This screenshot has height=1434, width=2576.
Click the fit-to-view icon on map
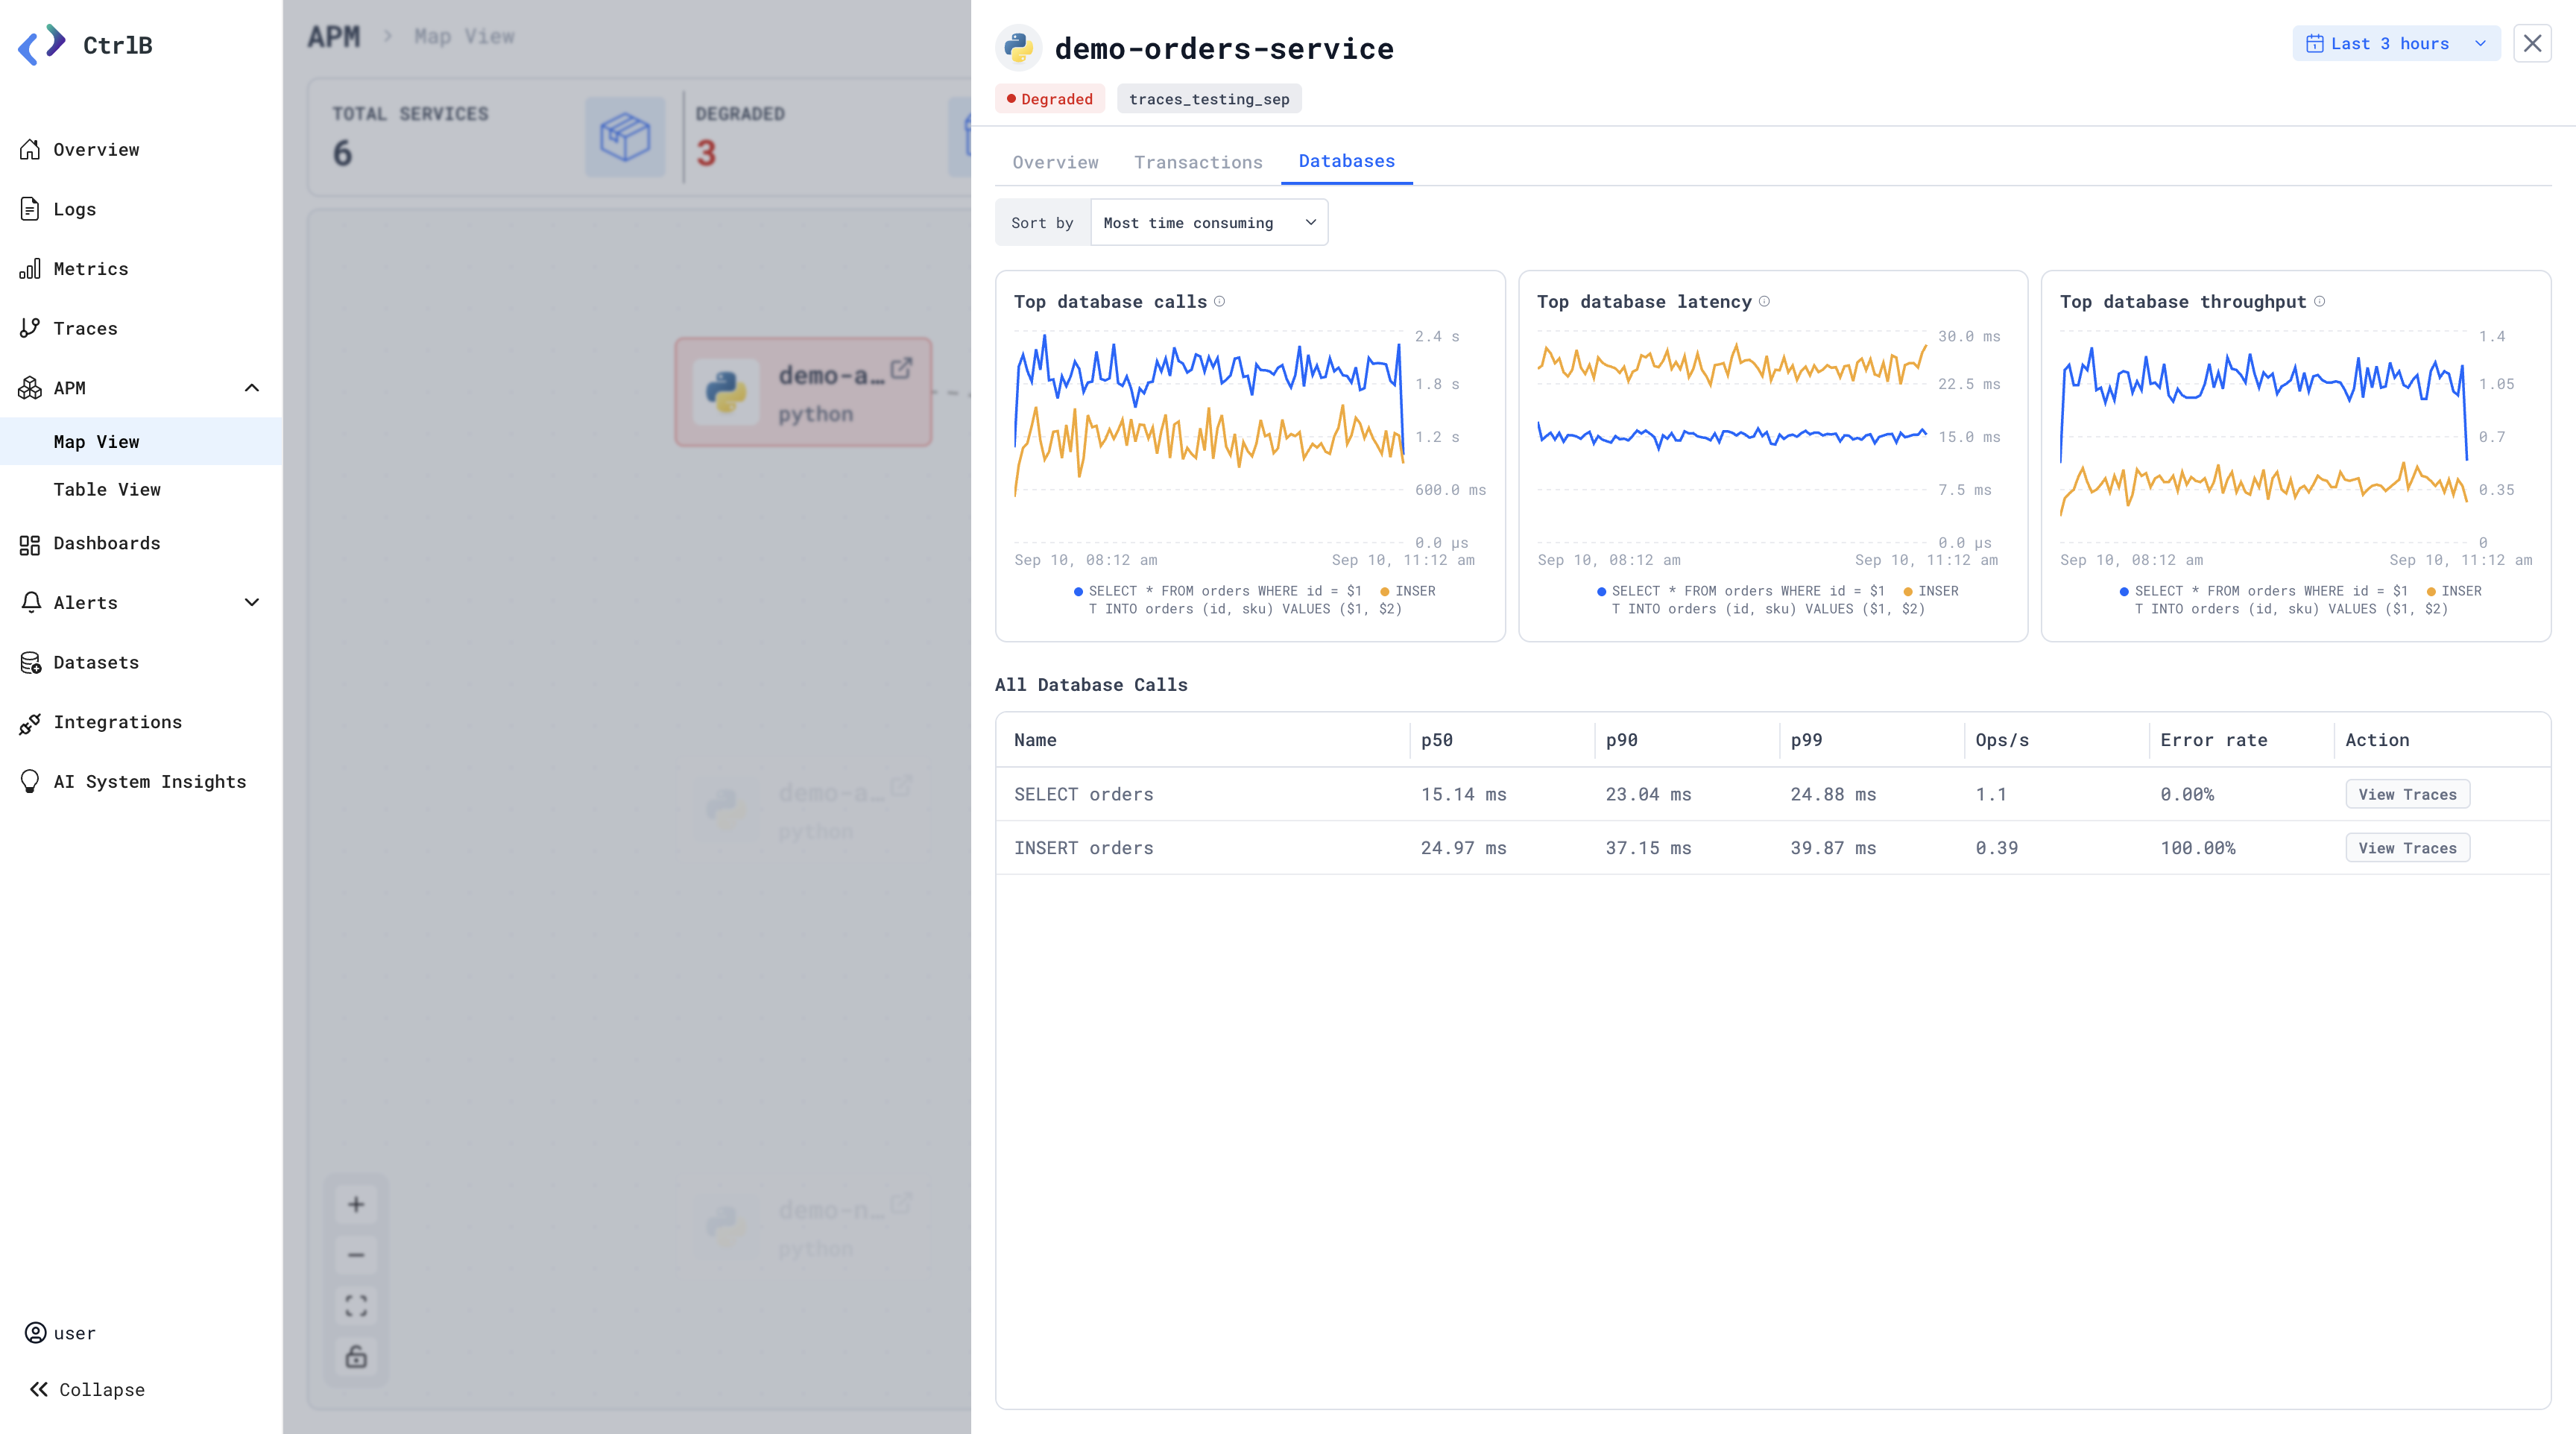(x=356, y=1306)
